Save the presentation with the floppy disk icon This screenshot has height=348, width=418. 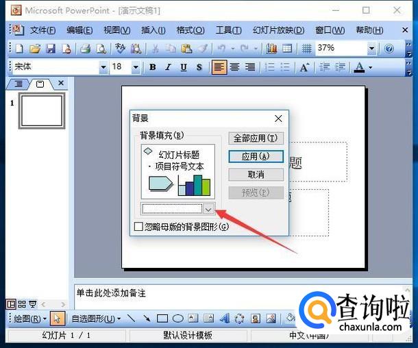pyautogui.click(x=51, y=49)
